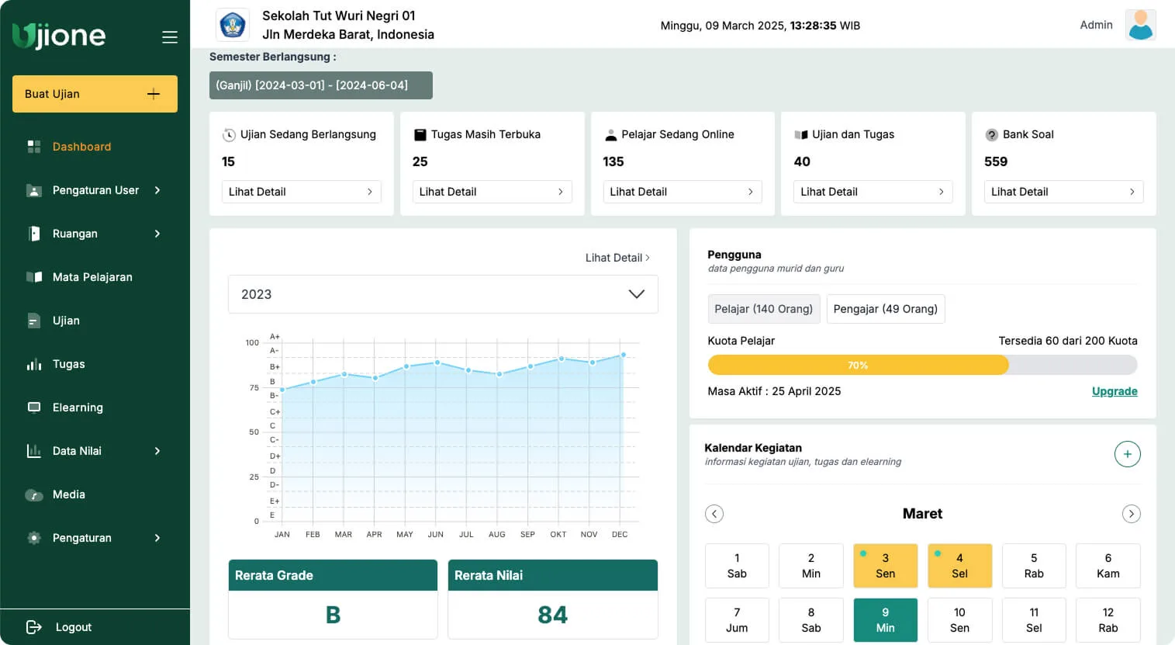The height and width of the screenshot is (645, 1175).
Task: Open Elearning menu item
Action: click(78, 407)
